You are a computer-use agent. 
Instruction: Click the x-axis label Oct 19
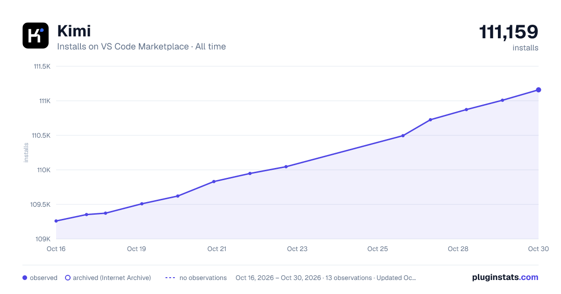(137, 249)
